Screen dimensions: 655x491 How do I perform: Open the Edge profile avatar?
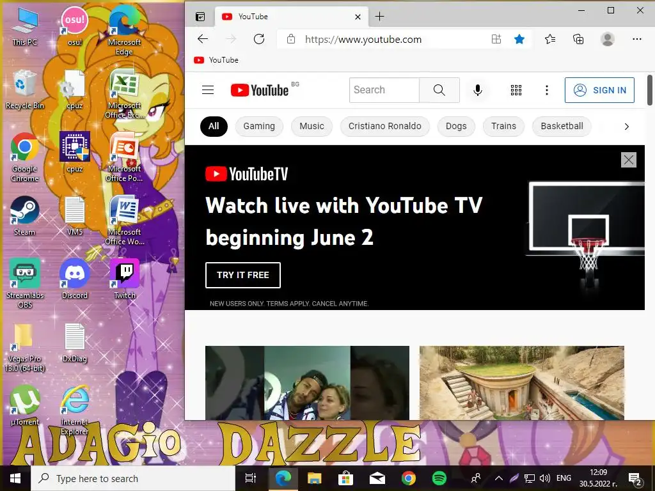click(x=608, y=39)
